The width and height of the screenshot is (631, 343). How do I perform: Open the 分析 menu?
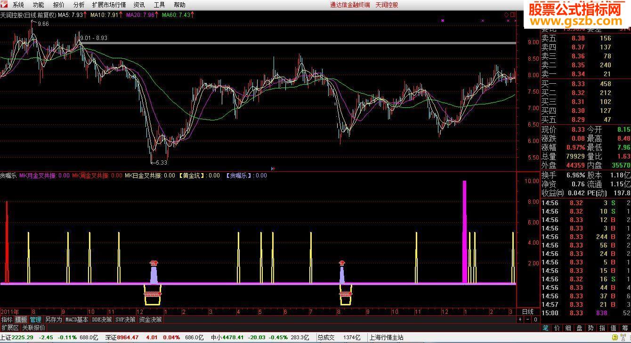click(79, 5)
